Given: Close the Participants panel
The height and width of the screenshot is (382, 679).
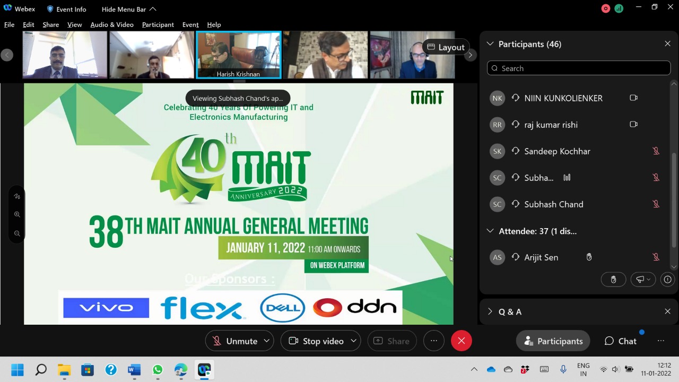Looking at the screenshot, I should (x=667, y=44).
